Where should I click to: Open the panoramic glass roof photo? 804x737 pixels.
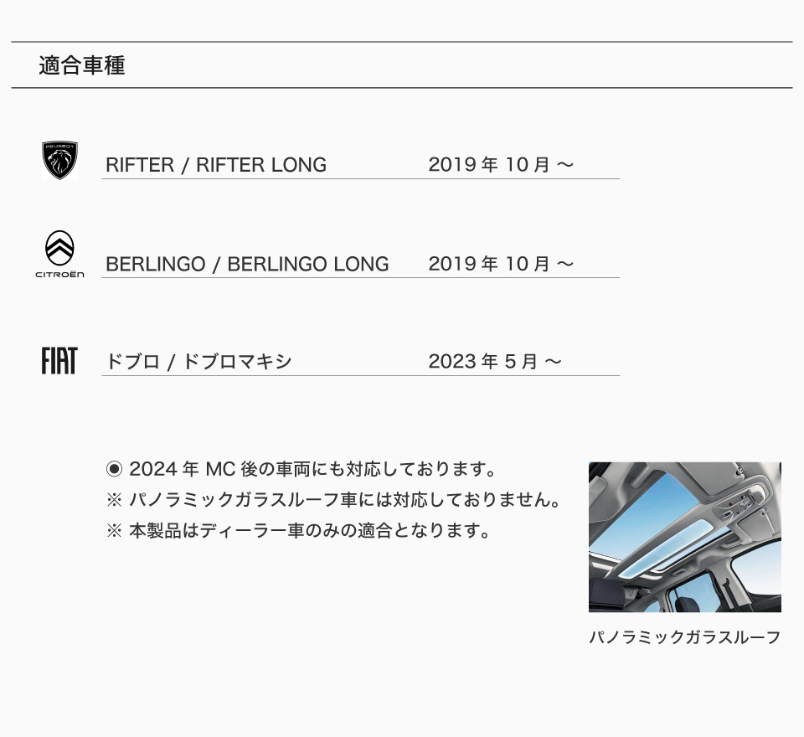point(684,537)
